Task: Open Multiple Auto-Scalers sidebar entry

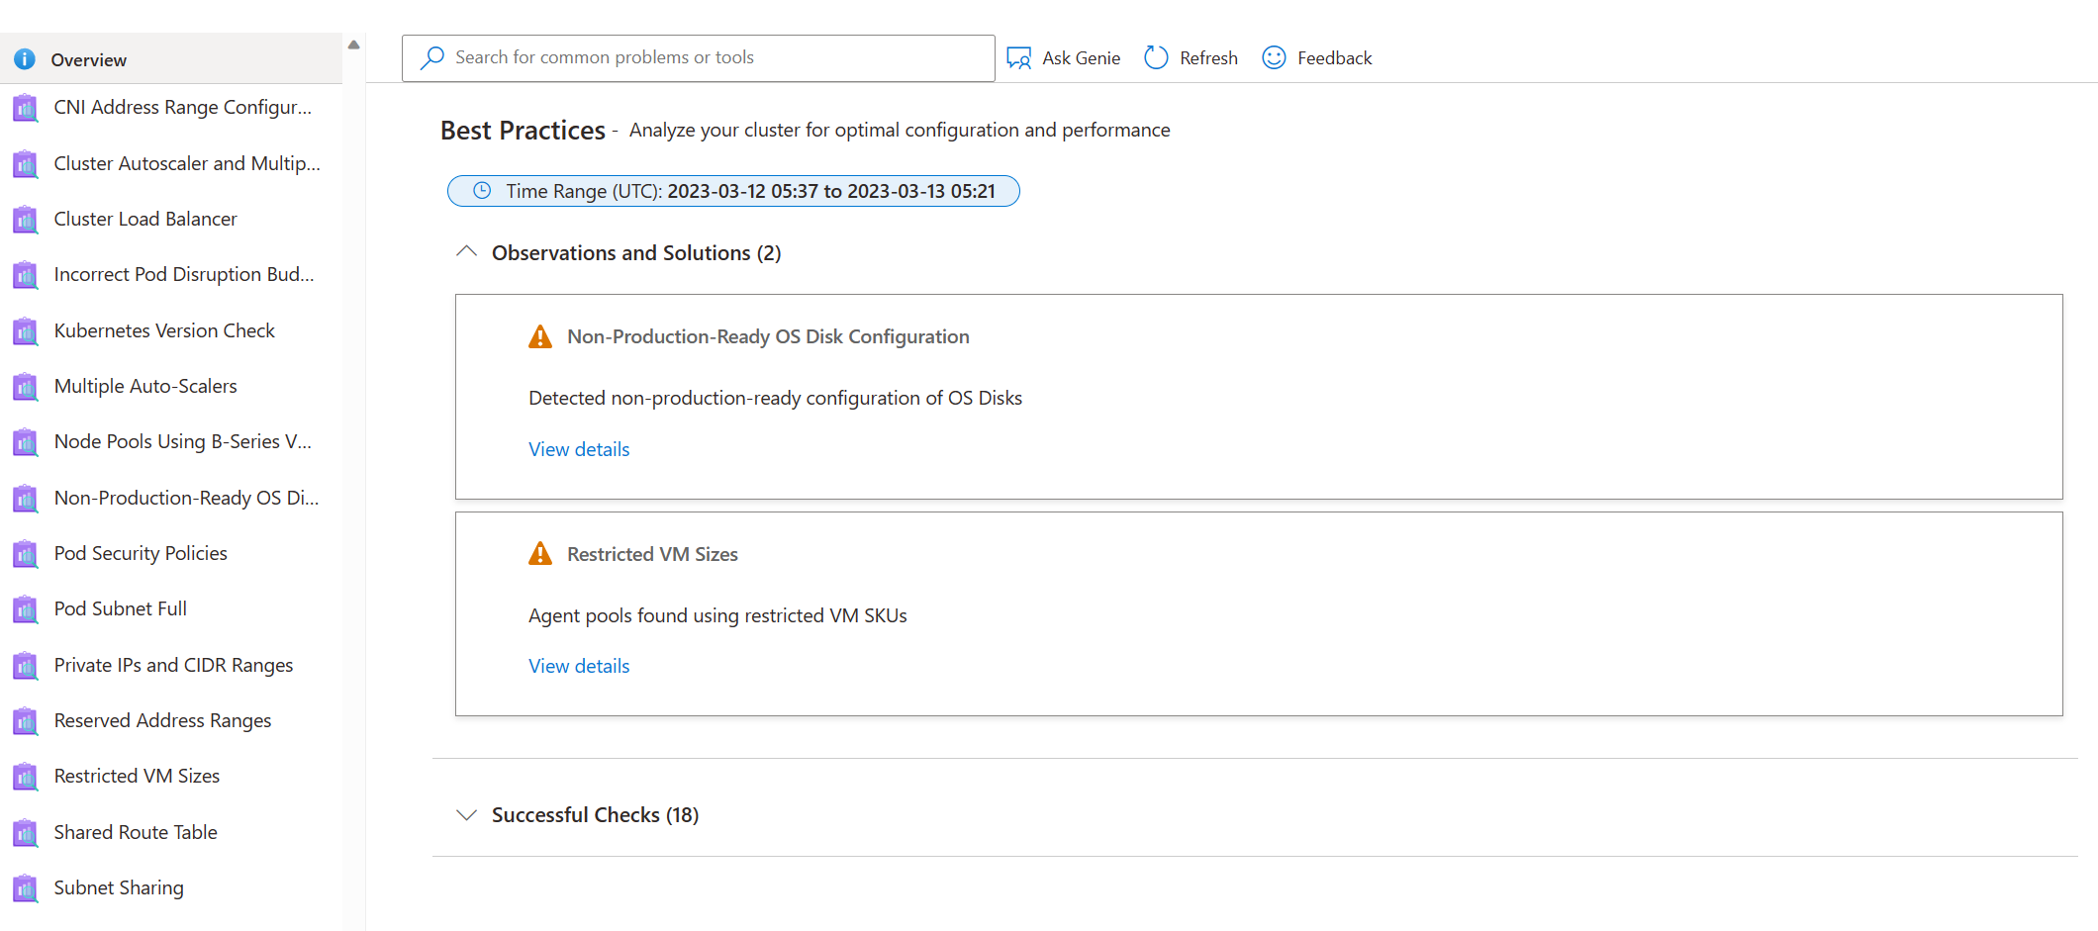Action: [145, 386]
